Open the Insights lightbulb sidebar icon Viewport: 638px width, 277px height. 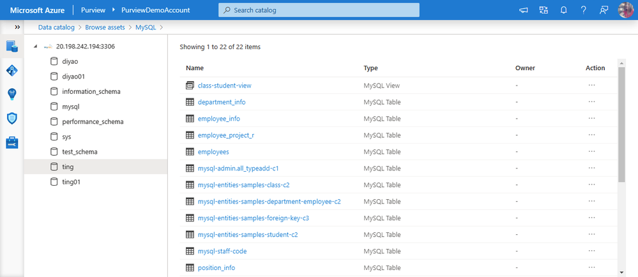pyautogui.click(x=11, y=94)
